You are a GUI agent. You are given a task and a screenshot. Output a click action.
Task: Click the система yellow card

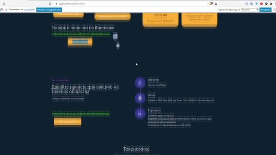pyautogui.click(x=160, y=19)
